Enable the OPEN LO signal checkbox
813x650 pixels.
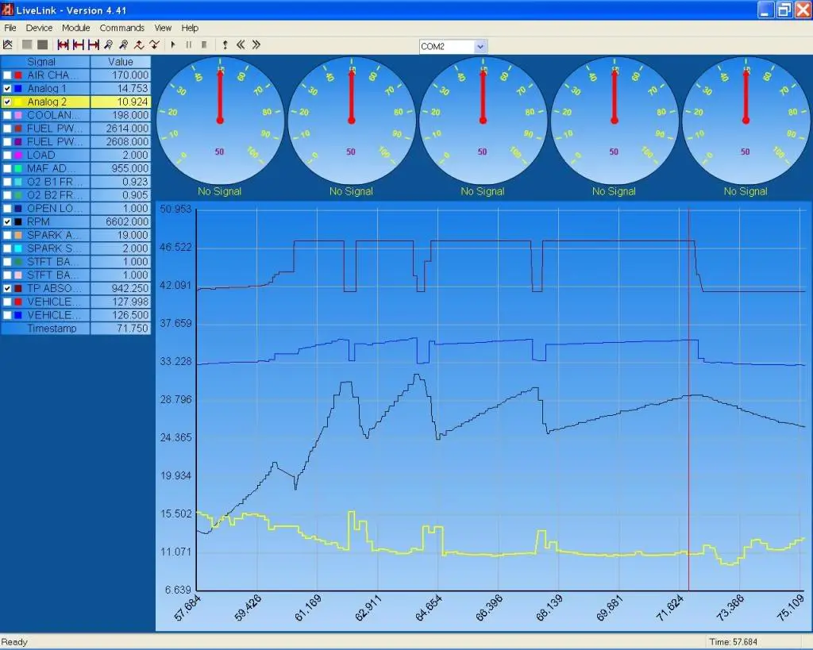click(x=7, y=209)
